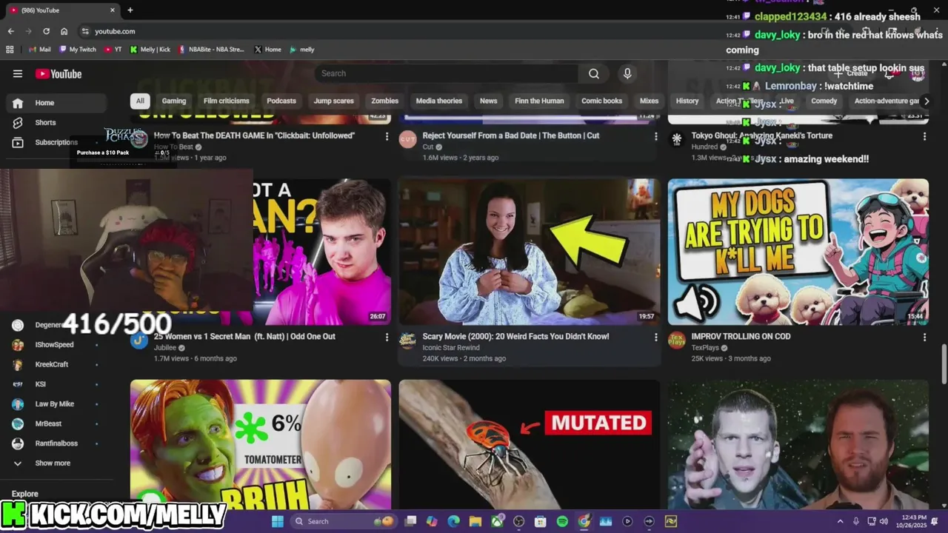
Task: Open options for the Tokyo Ghoul video
Action: 924,136
